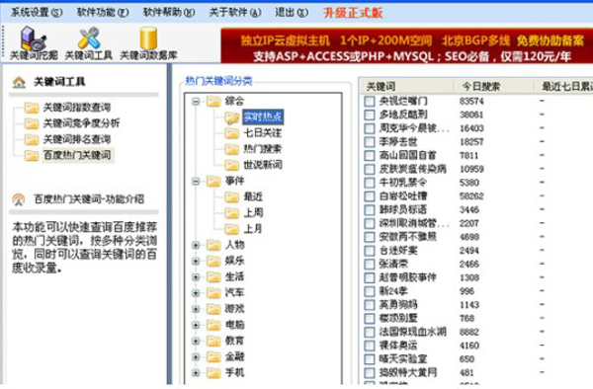593x389 pixels.
Task: Click the 独立IP云虚拟主机 advertisement banner
Action: (407, 46)
